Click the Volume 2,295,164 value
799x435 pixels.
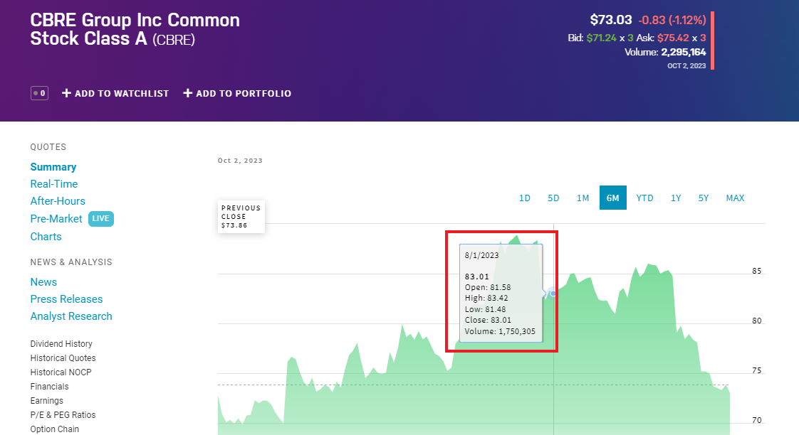click(684, 52)
